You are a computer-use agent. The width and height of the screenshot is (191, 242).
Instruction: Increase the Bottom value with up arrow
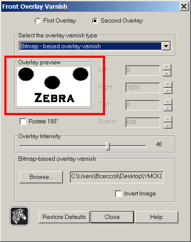click(x=168, y=119)
